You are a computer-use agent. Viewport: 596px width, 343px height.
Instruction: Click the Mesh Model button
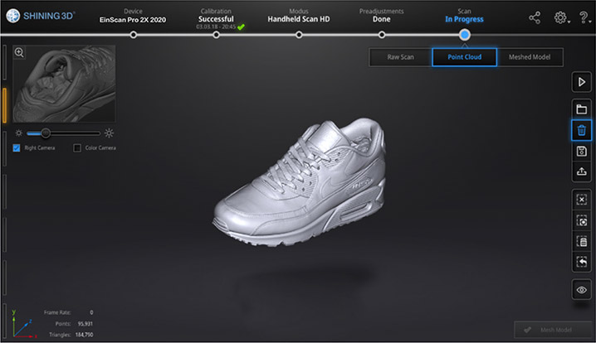(546, 330)
